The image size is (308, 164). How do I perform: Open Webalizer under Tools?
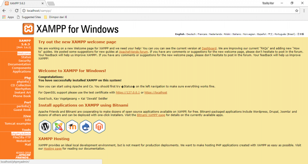(23, 141)
